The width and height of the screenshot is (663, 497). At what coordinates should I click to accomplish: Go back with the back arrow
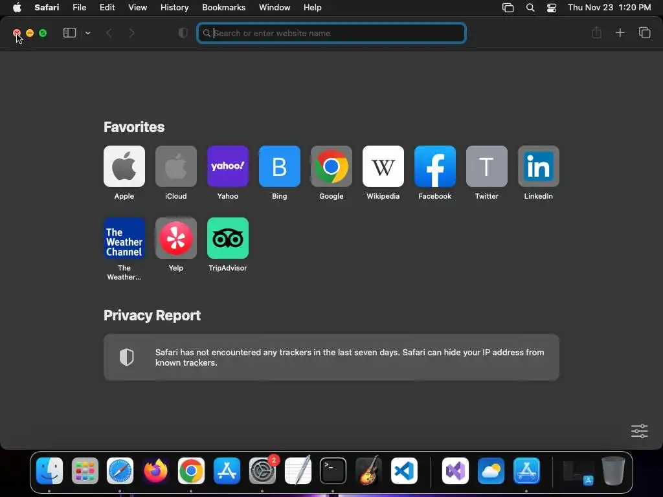(x=109, y=33)
